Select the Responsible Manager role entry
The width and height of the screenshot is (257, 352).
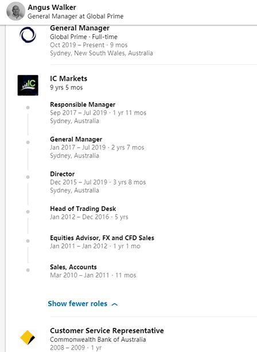[x=83, y=104]
